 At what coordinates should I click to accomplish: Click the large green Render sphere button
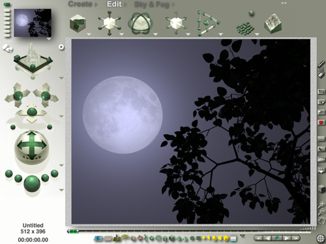32,184
